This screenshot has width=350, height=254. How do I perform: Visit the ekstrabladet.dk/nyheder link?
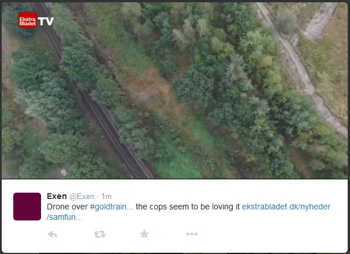click(x=286, y=207)
